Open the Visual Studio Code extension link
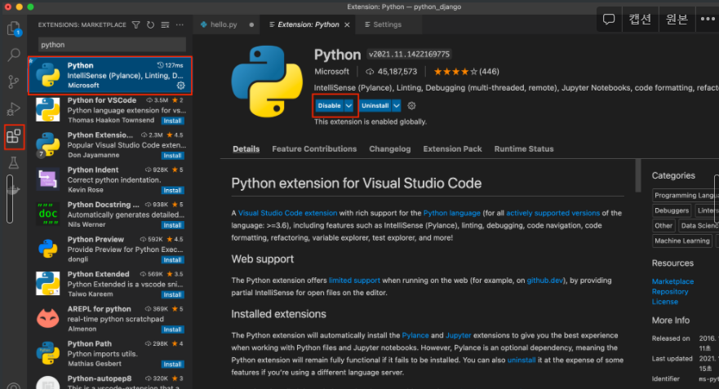The height and width of the screenshot is (389, 719). point(287,213)
